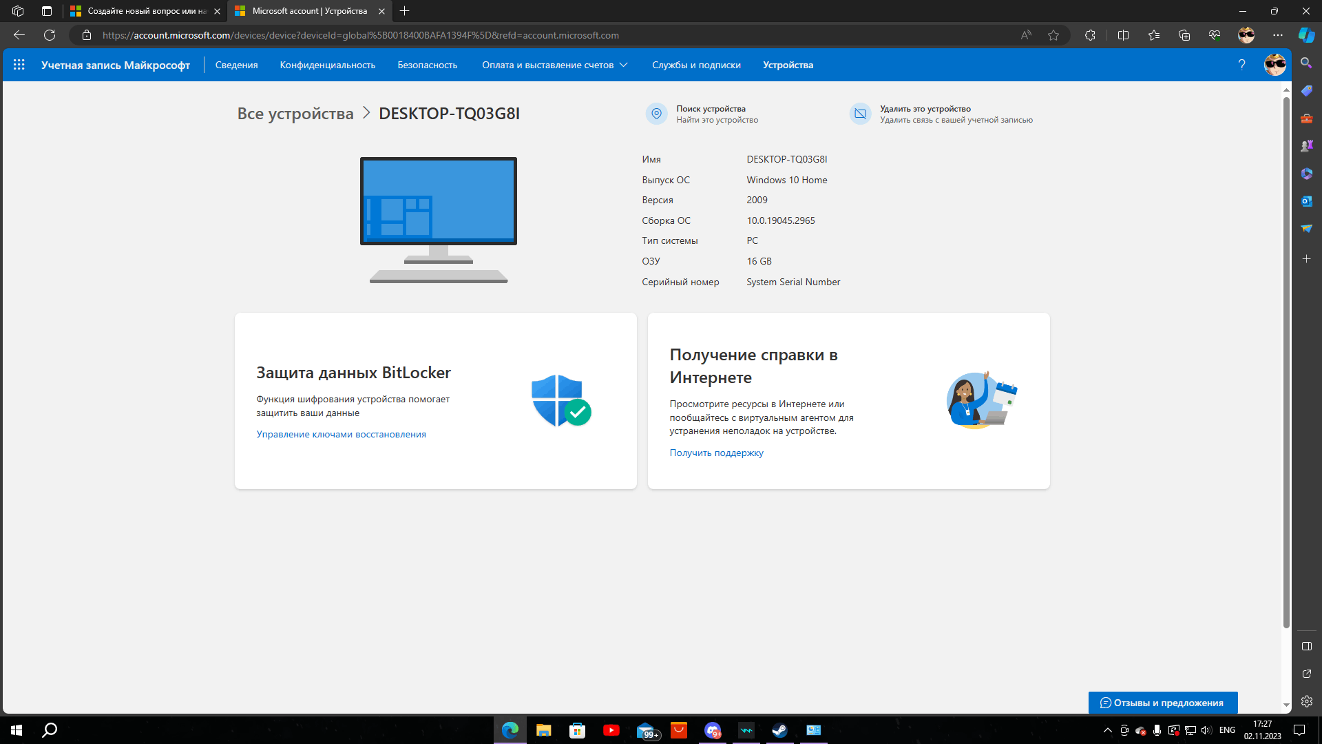1322x744 pixels.
Task: Click the OS build value 10.0.19045.2965
Action: click(x=780, y=220)
